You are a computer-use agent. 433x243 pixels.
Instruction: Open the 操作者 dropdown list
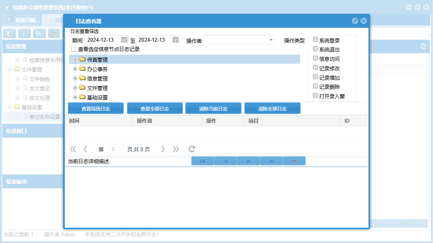point(271,40)
